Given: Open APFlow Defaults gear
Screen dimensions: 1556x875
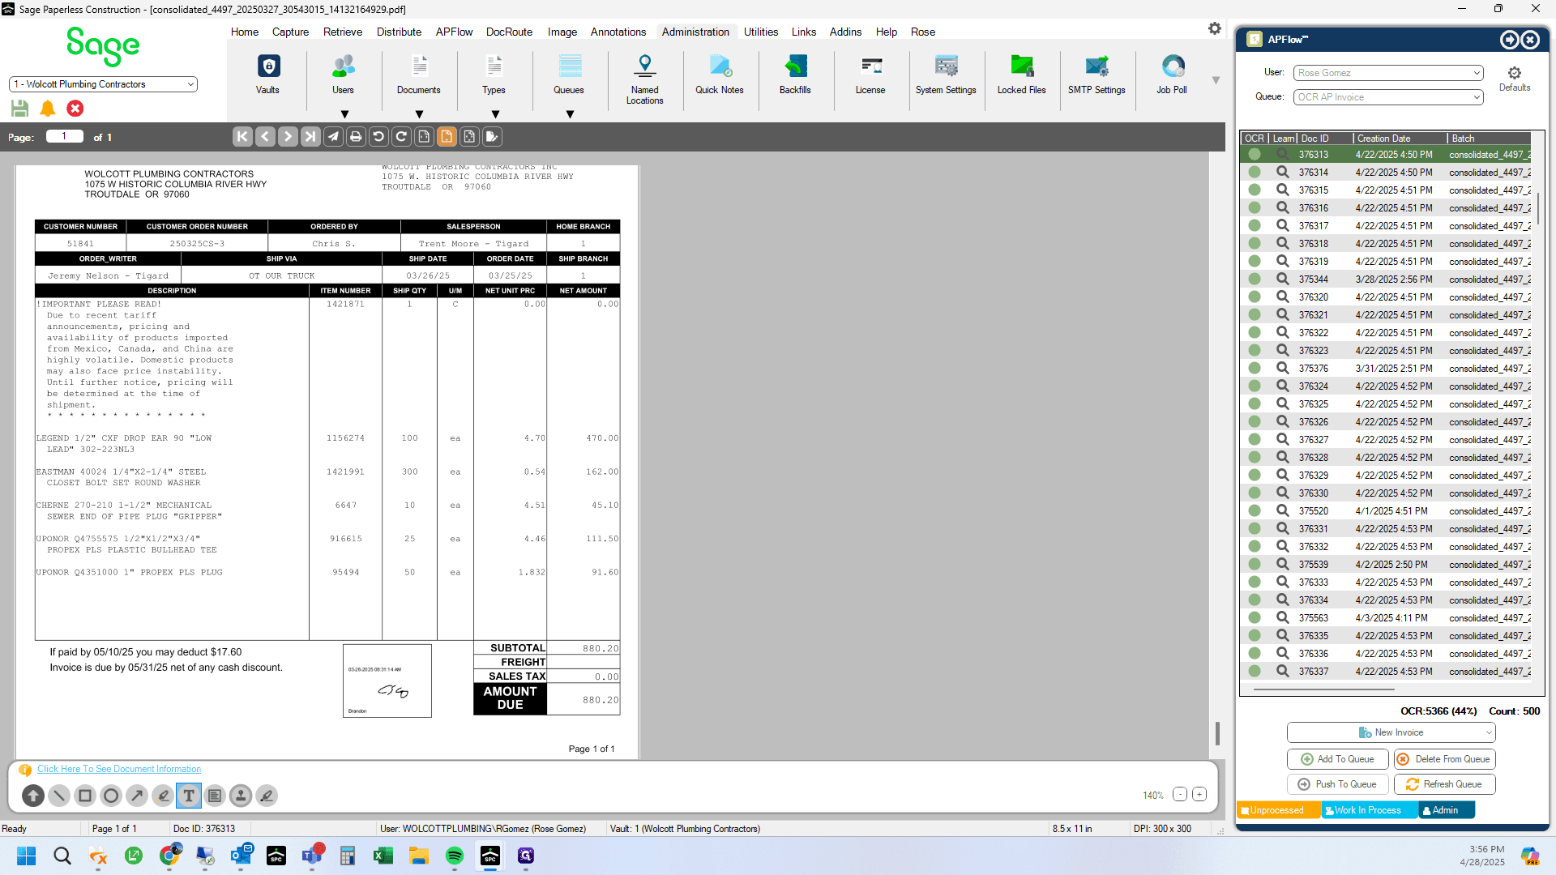Looking at the screenshot, I should [1515, 79].
